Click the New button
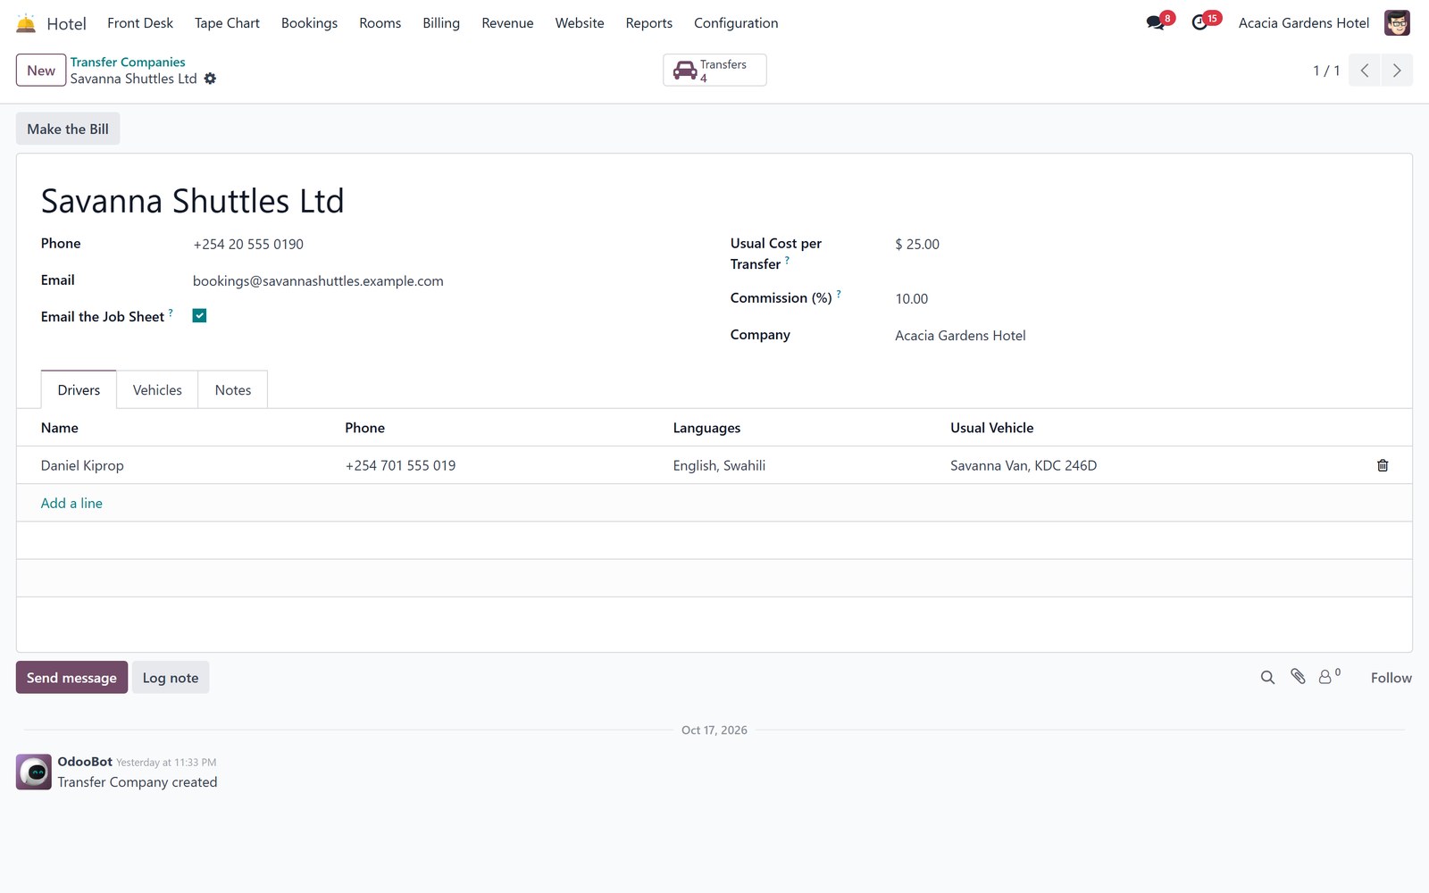 click(x=41, y=71)
